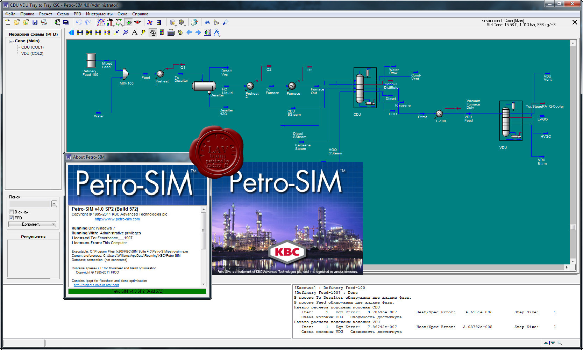
Task: Open a case file via the folder icon
Action: (x=16, y=22)
